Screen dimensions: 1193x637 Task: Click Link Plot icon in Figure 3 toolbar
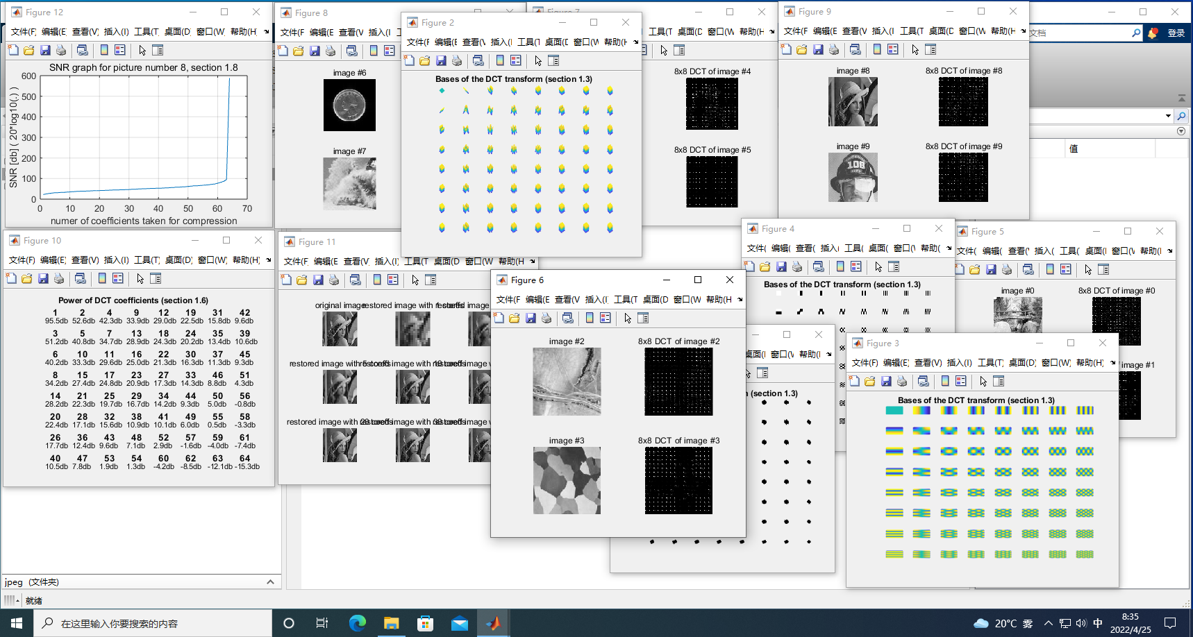coord(924,381)
